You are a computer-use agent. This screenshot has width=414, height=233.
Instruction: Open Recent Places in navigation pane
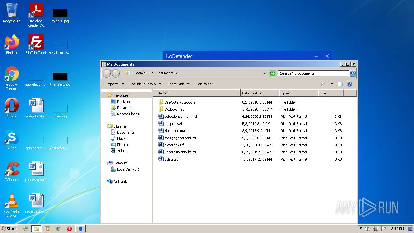coord(128,114)
